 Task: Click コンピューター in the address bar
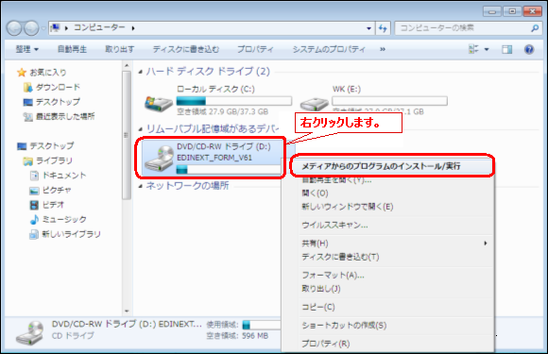tap(99, 27)
